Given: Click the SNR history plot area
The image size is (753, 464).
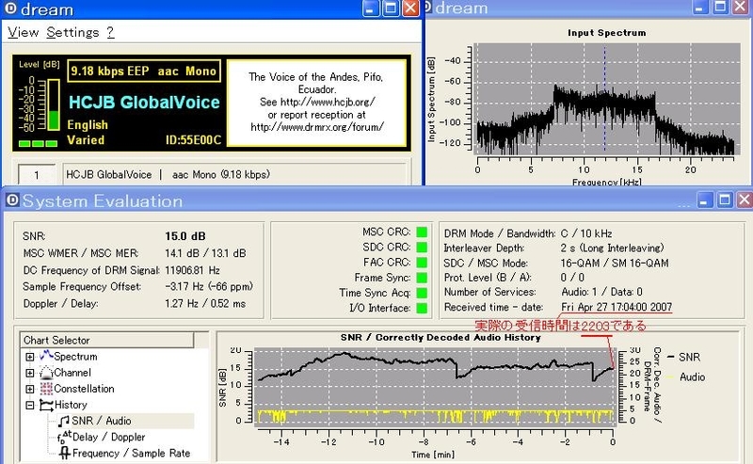Looking at the screenshot, I should click(x=434, y=386).
